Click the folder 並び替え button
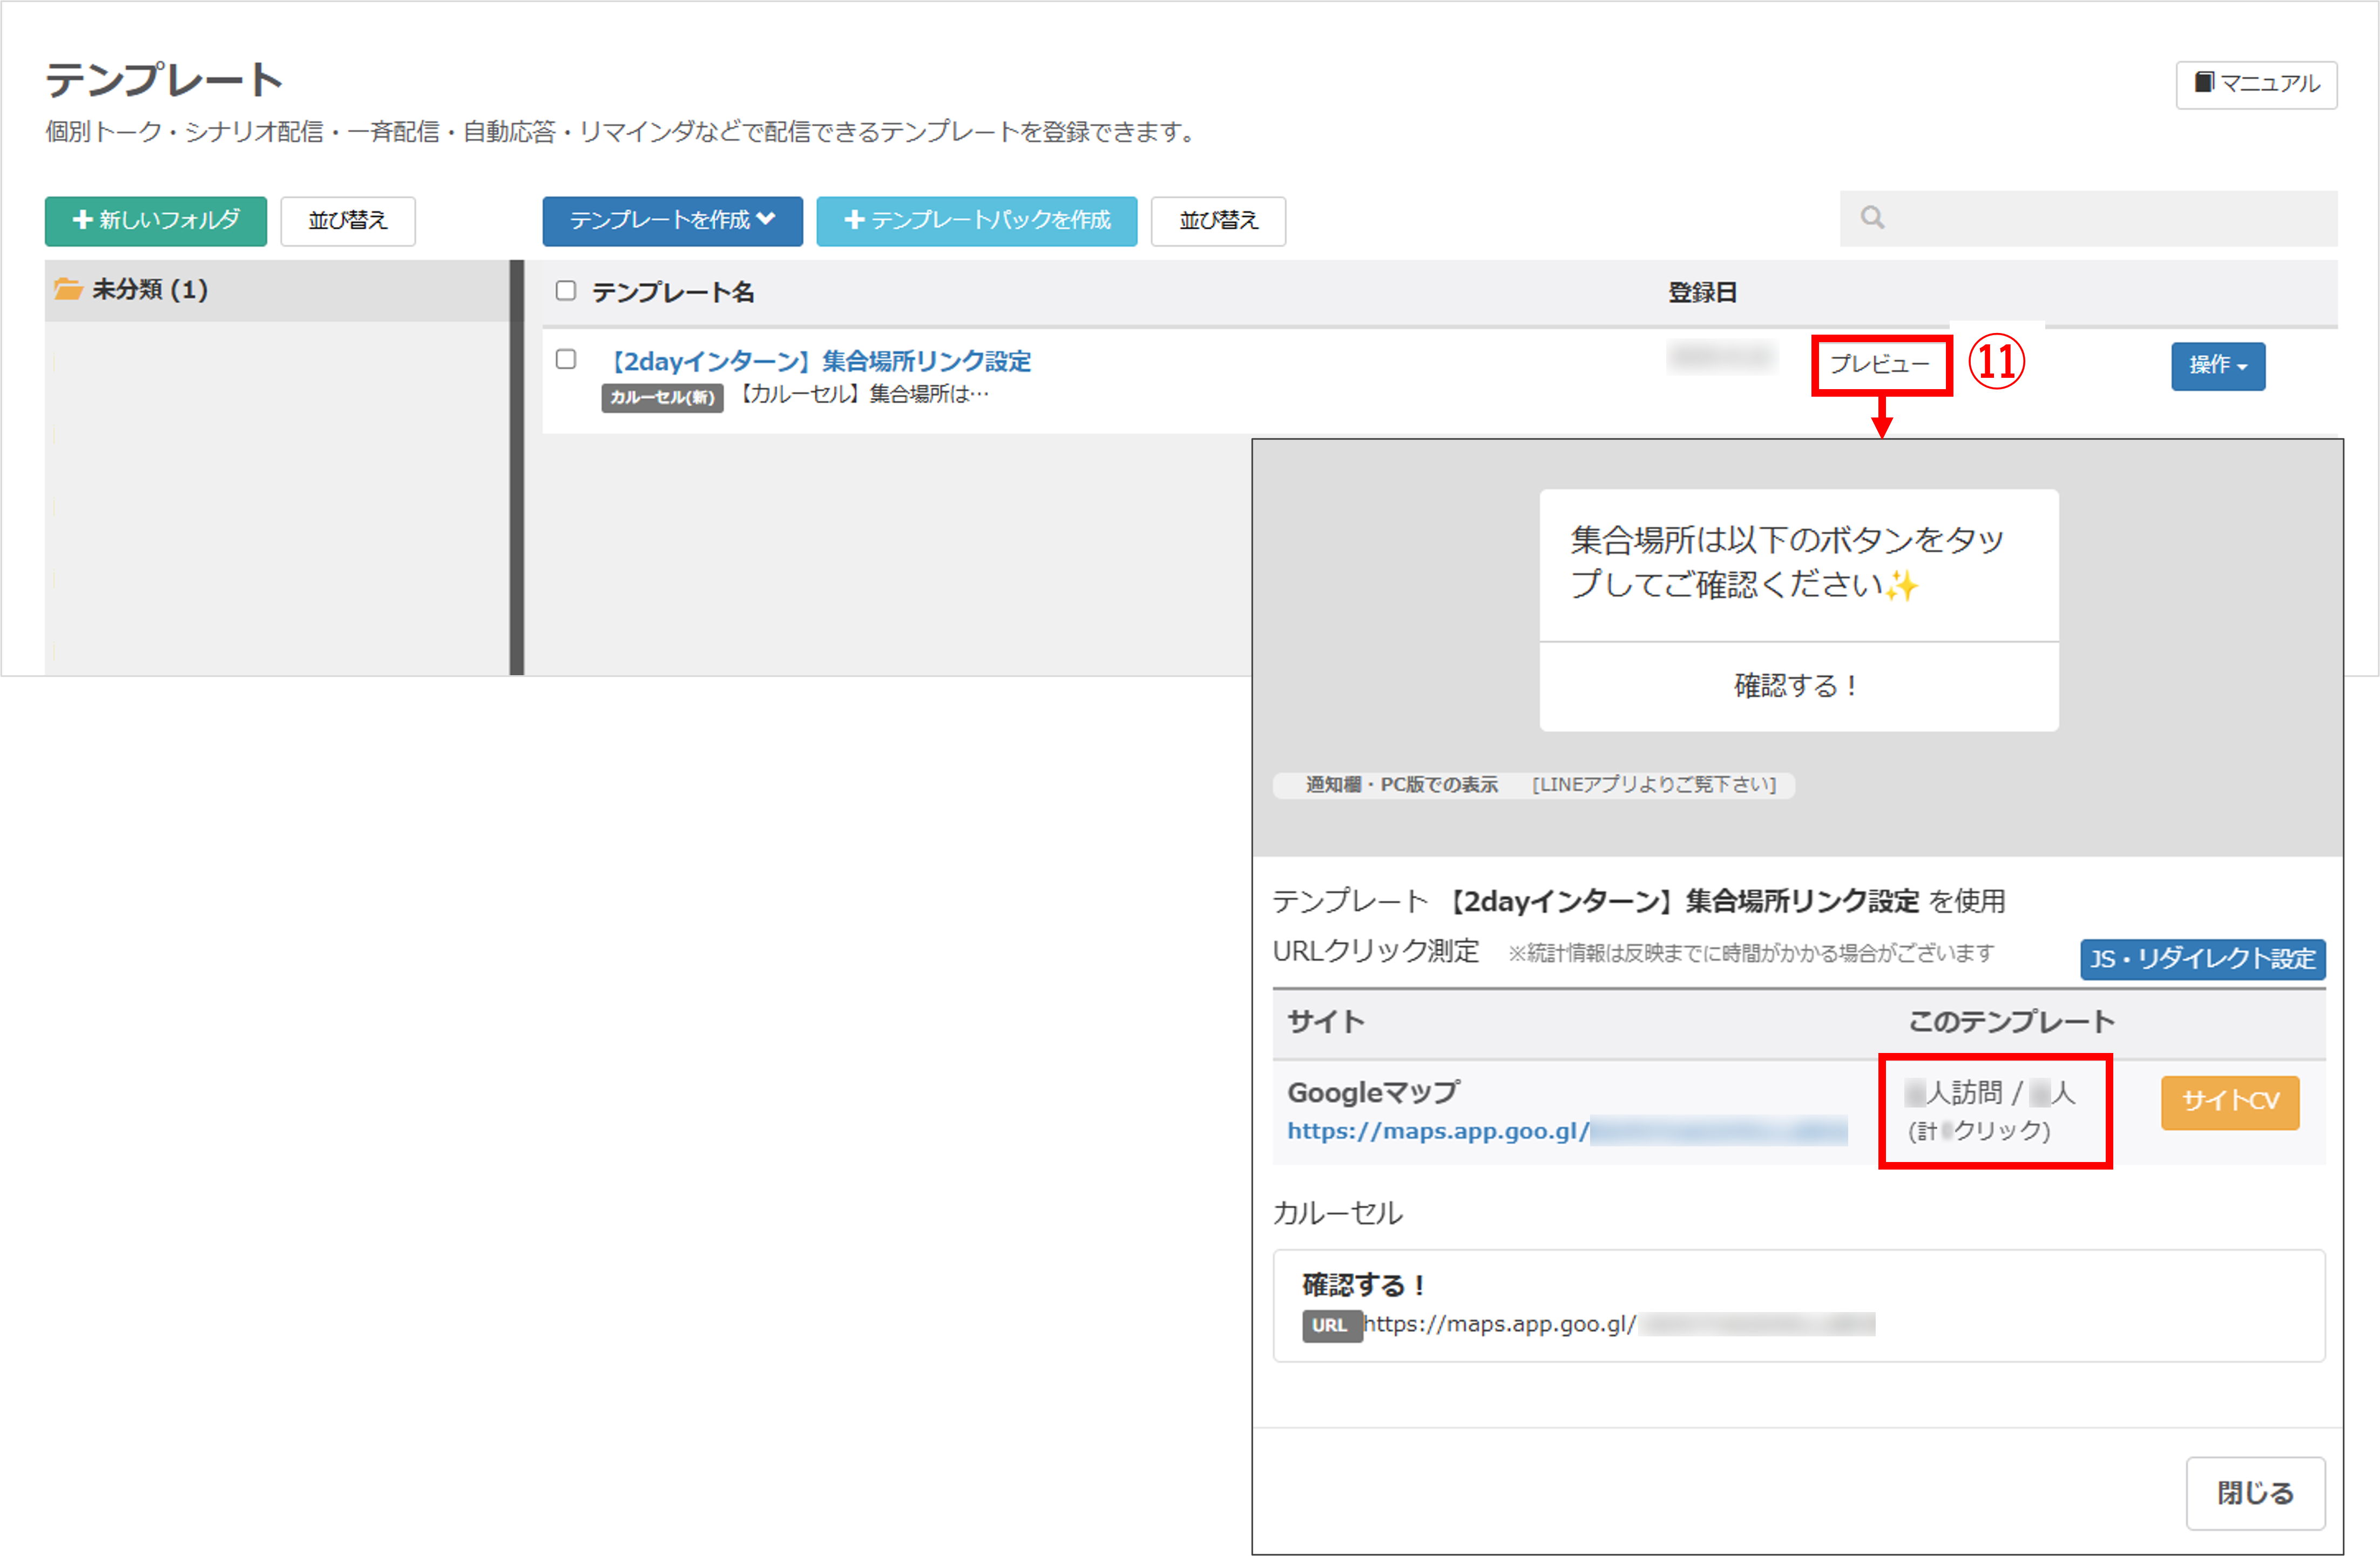The width and height of the screenshot is (2380, 1556). point(347,221)
